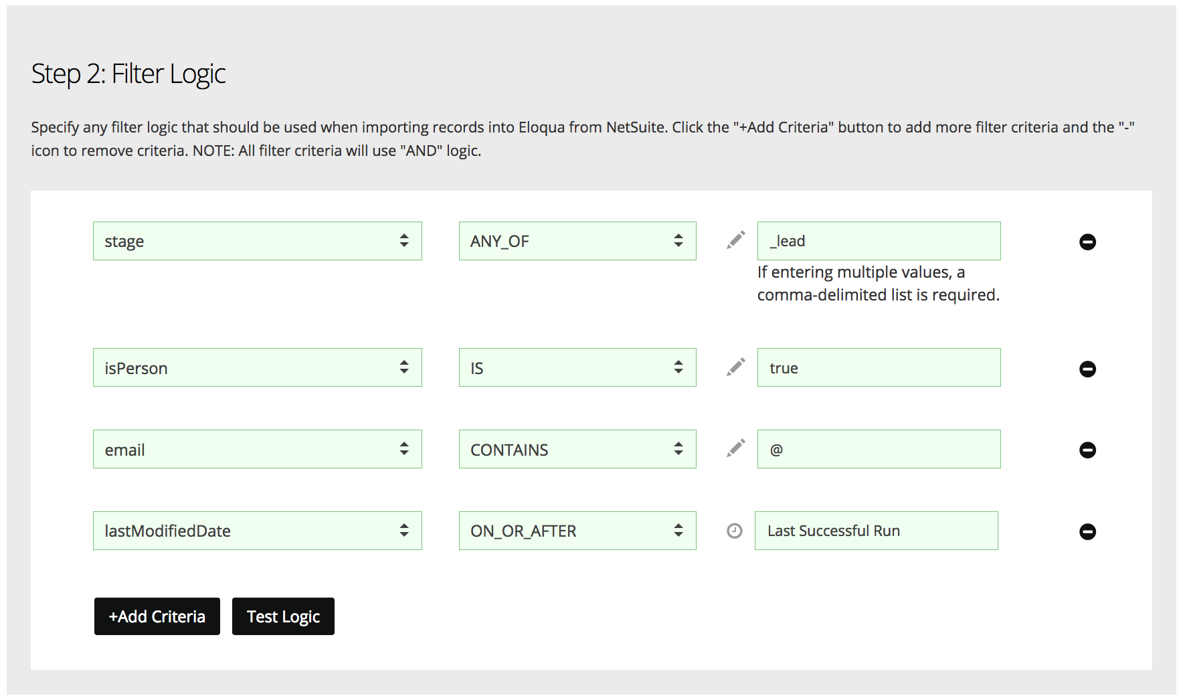Click the +Add Criteria button
The width and height of the screenshot is (1183, 700).
coord(157,616)
